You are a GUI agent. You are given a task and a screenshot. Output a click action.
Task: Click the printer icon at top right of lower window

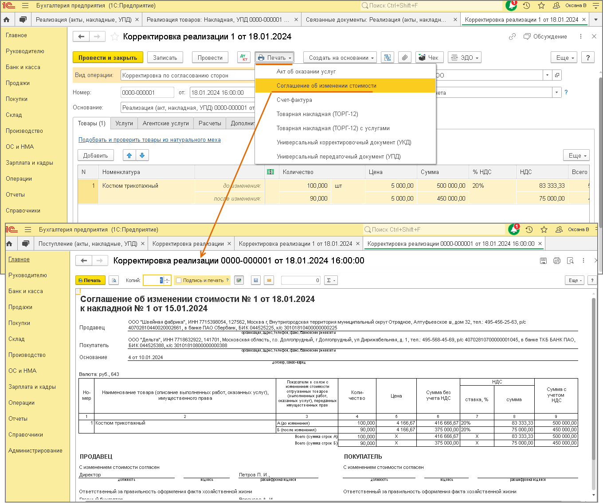[x=557, y=260]
